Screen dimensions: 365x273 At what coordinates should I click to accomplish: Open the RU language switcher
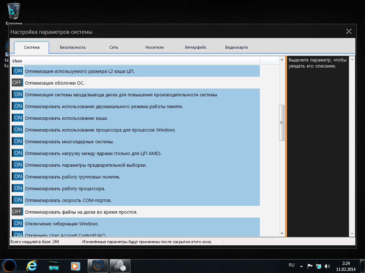pyautogui.click(x=292, y=266)
